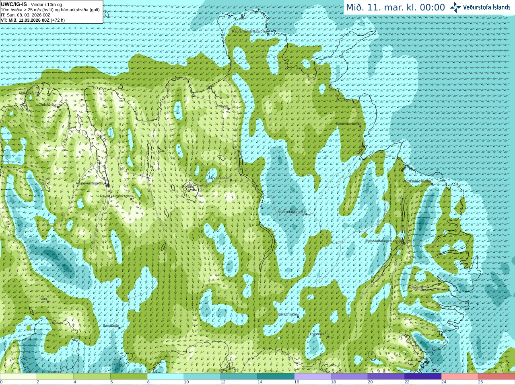This screenshot has height=385, width=515.
Task: Click the 16–18 m/s lavender swatch
Action: [313, 377]
